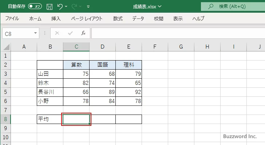Click cell C3 with value 75
Viewport: 265px width, 145px height.
point(76,74)
